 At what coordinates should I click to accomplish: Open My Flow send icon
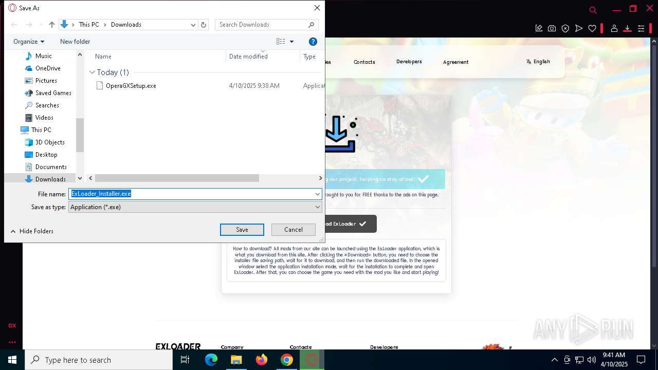[x=579, y=29]
